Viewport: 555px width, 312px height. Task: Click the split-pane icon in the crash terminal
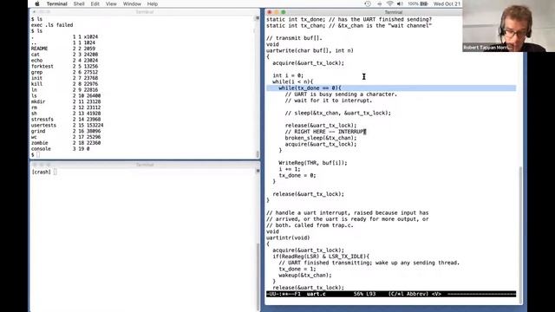(258, 171)
